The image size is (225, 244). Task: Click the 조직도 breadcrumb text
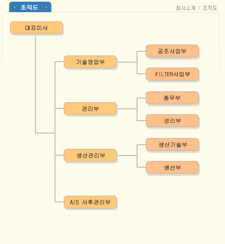pyautogui.click(x=210, y=8)
